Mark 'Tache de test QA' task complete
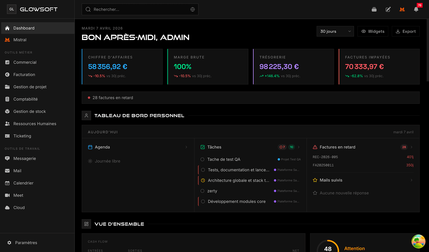Viewport: 429px width, 252px height. (x=202, y=159)
